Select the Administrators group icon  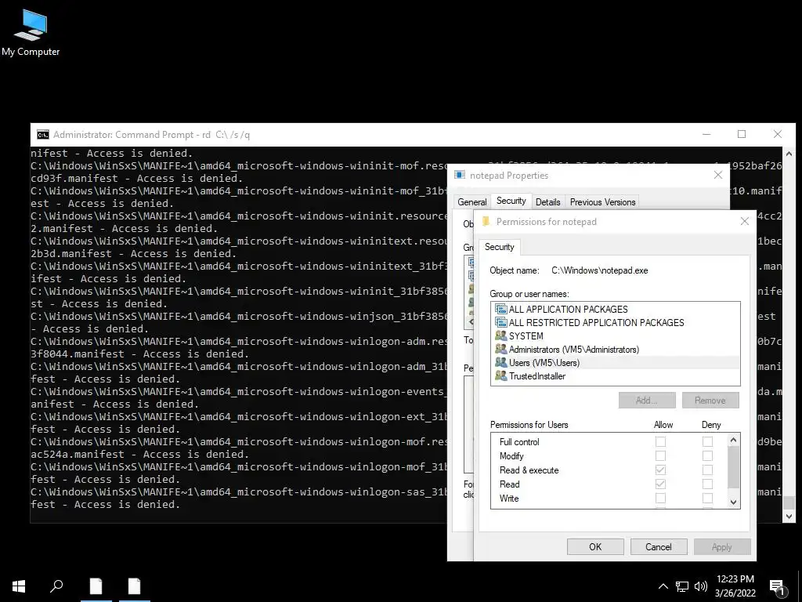point(500,349)
